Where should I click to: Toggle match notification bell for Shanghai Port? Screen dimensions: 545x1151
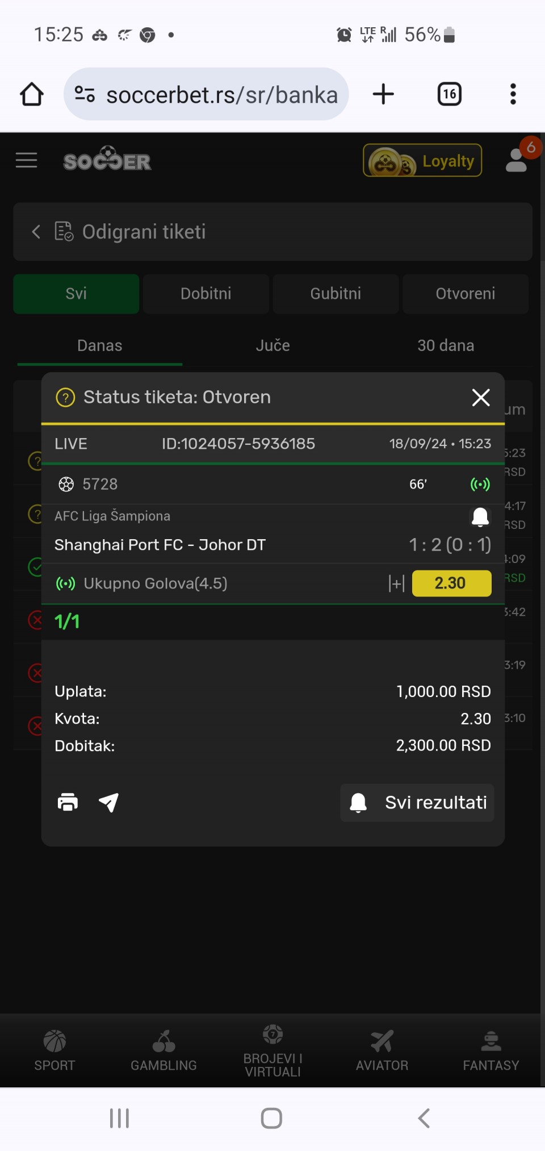click(480, 516)
